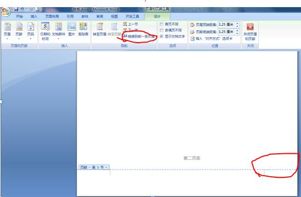Toggle 链接到前一条页眉 link to previous
Viewport: 301px width, 197px height.
(139, 36)
